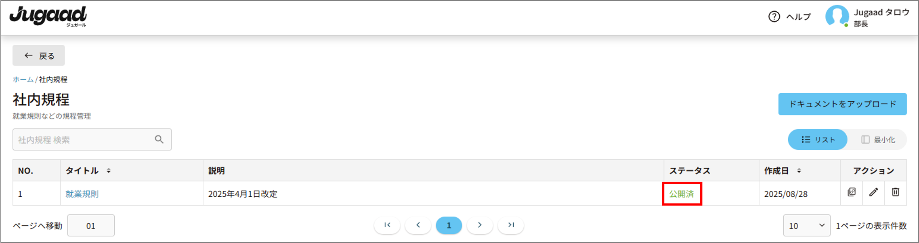Sort by タイトル column arrows
The height and width of the screenshot is (243, 919).
point(109,171)
